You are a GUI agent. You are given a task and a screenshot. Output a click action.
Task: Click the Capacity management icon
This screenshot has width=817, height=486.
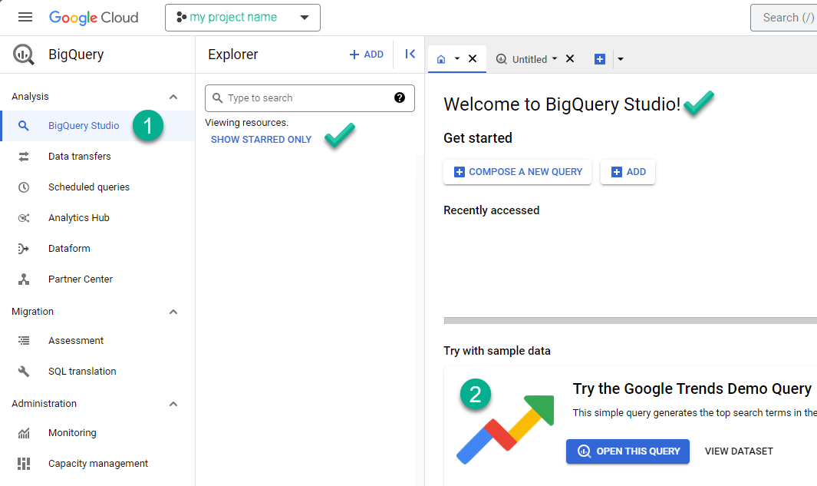click(x=24, y=464)
